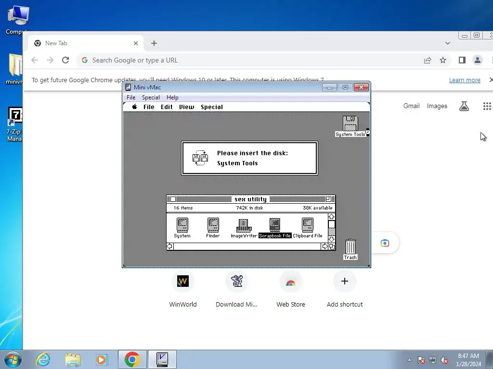Open Windows Explorer from the taskbar
493x369 pixels.
pos(73,359)
